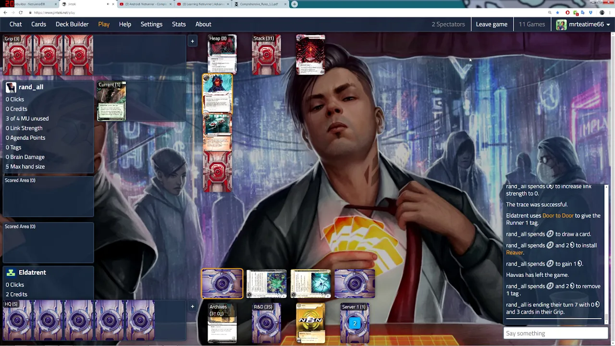Click browser back arrow
Screen dimensions: 615x346
point(5,12)
